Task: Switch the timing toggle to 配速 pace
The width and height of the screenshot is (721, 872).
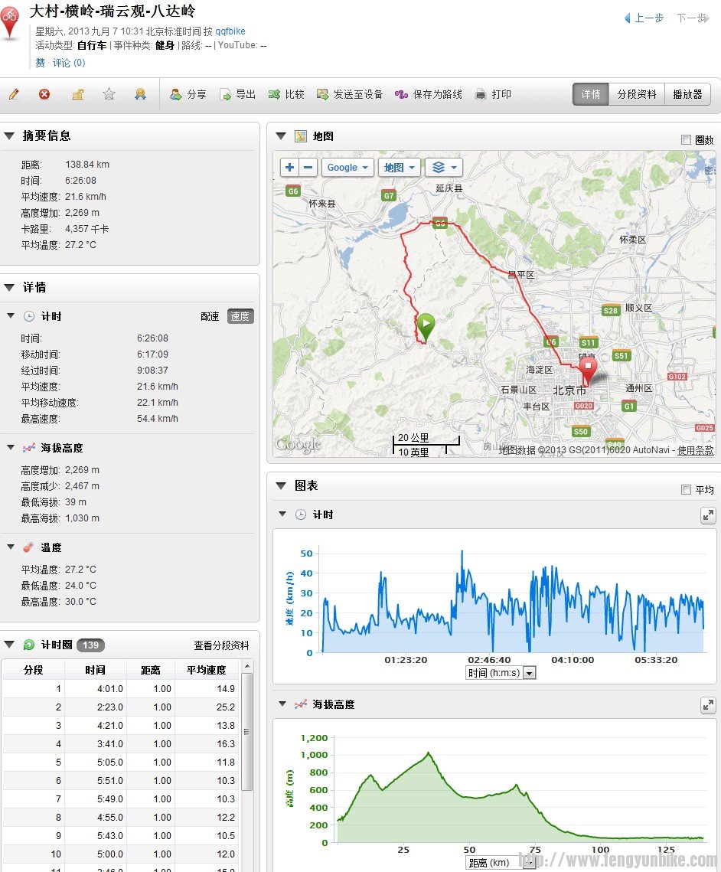Action: (x=210, y=317)
